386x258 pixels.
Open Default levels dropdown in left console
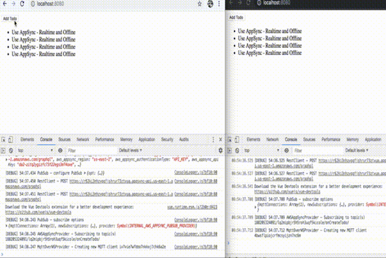coord(130,150)
